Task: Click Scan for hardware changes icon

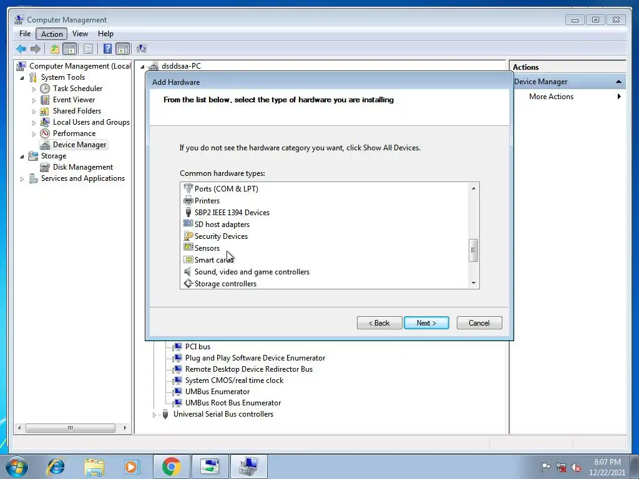Action: [142, 49]
